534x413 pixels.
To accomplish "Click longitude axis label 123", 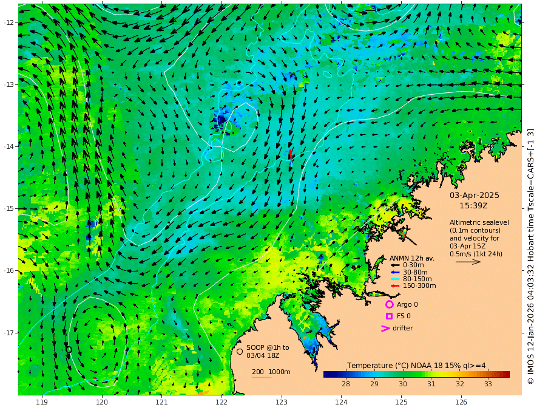I will pyautogui.click(x=282, y=402).
